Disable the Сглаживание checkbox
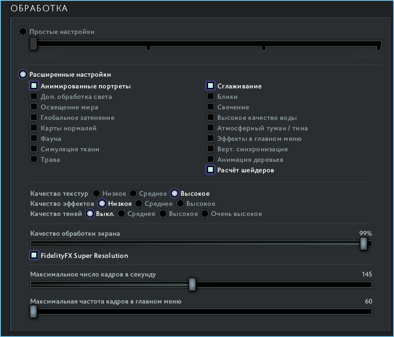 (211, 86)
